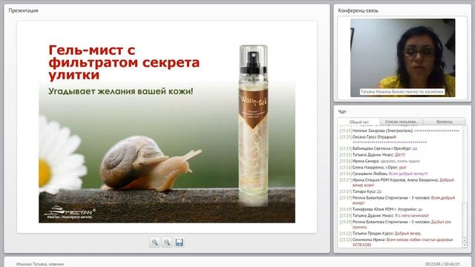Select message from Сеничкина Ирина

[396, 242]
